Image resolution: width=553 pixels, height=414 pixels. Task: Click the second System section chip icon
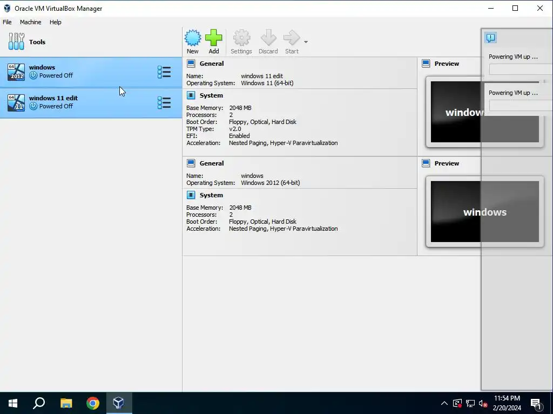coord(191,195)
